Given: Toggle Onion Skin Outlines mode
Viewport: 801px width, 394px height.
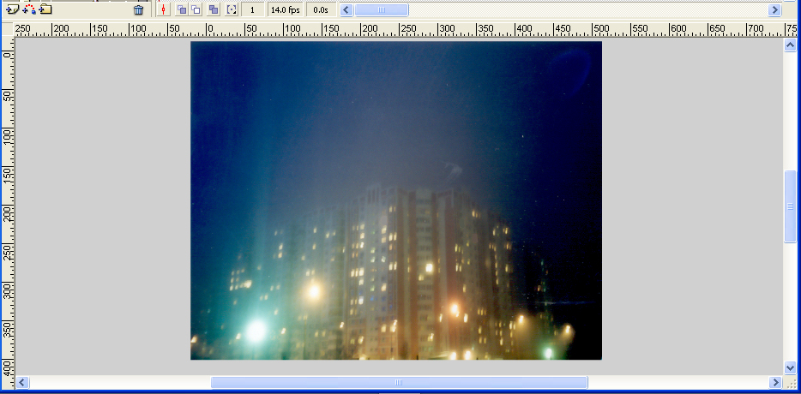Looking at the screenshot, I should (196, 10).
